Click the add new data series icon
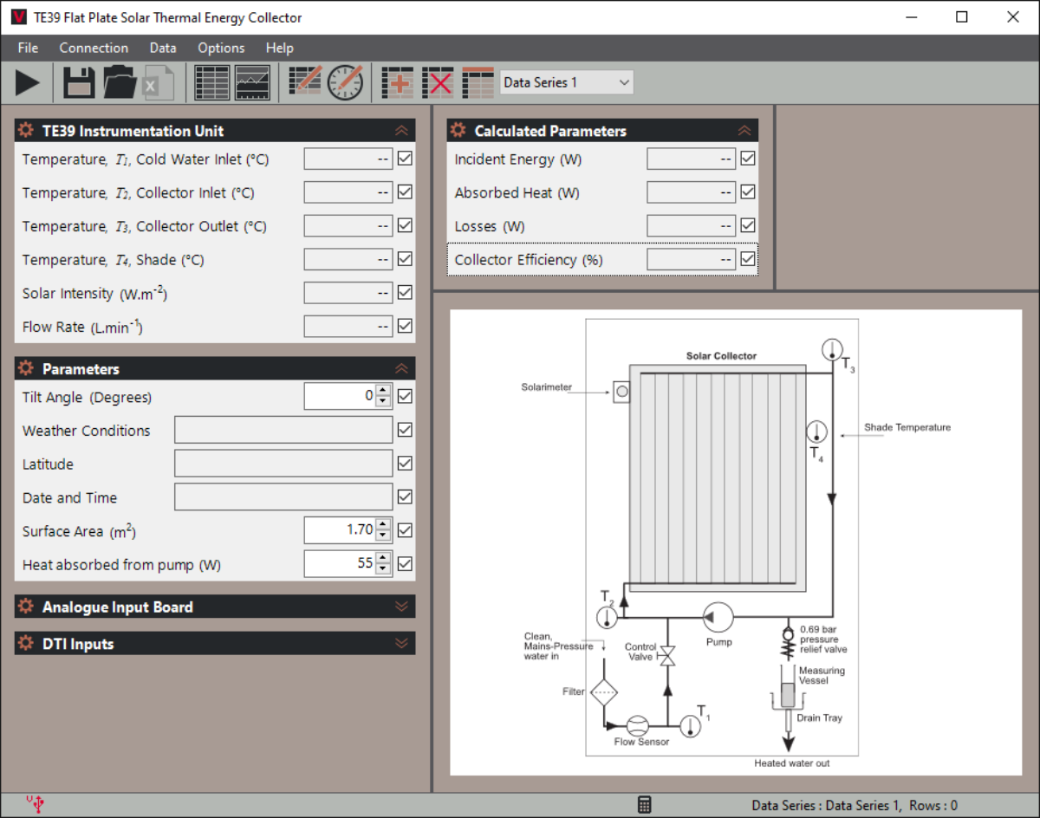1040x818 pixels. (398, 83)
